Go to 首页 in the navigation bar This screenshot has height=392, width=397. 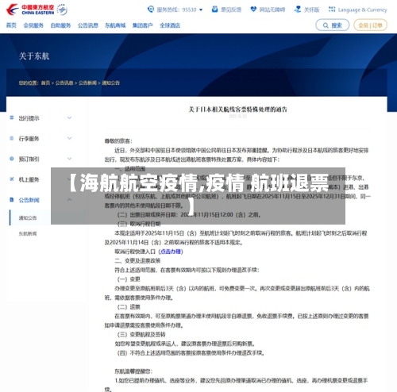click(x=11, y=25)
